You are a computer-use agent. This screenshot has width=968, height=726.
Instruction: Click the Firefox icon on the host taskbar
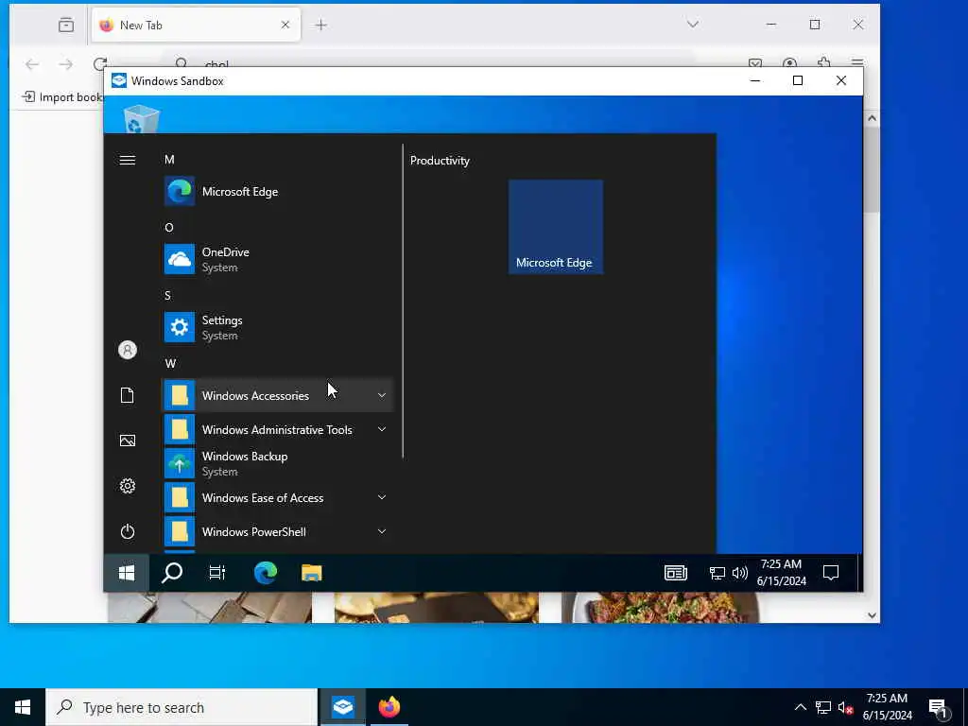point(389,707)
